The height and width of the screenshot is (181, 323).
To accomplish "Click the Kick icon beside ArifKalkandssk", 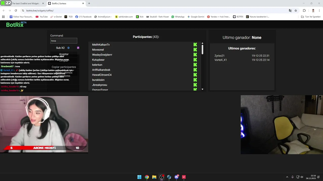I will tap(195, 70).
